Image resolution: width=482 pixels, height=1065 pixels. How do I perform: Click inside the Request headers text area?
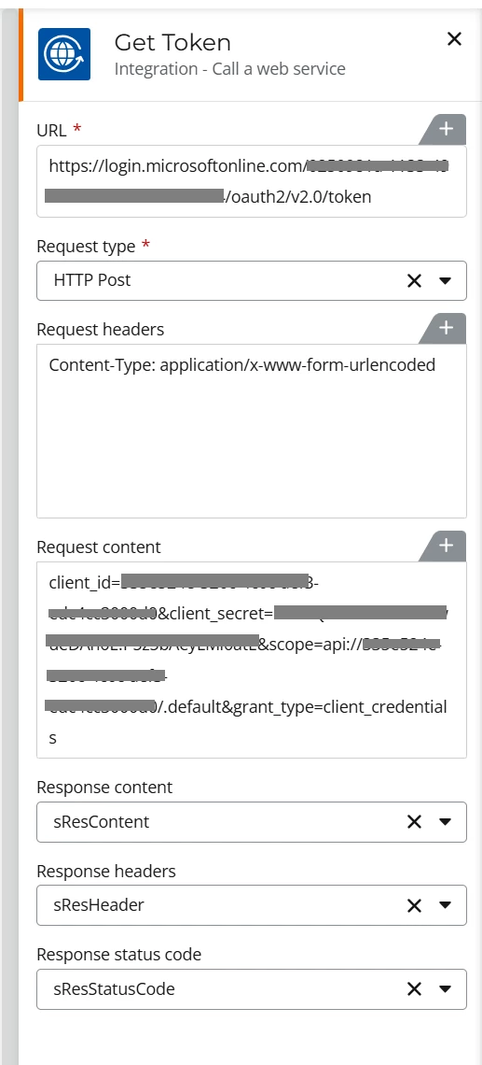(x=252, y=432)
